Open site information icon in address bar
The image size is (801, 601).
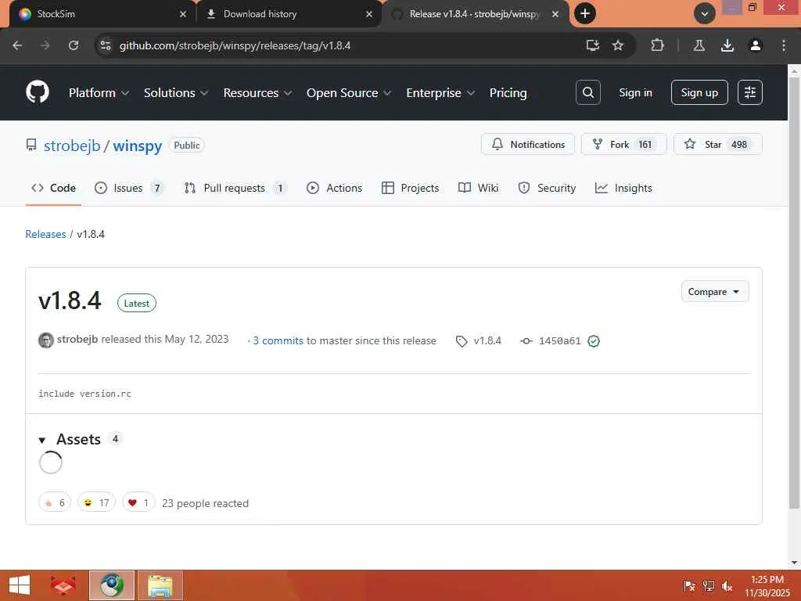106,45
